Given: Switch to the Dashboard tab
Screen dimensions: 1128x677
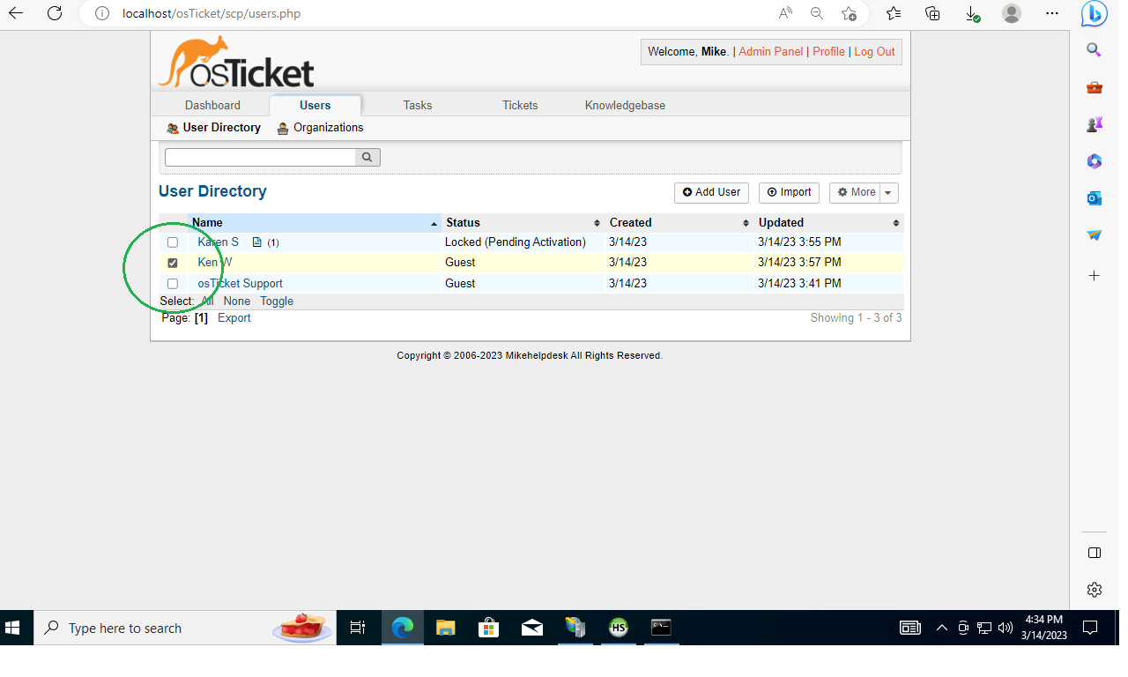Looking at the screenshot, I should (212, 105).
